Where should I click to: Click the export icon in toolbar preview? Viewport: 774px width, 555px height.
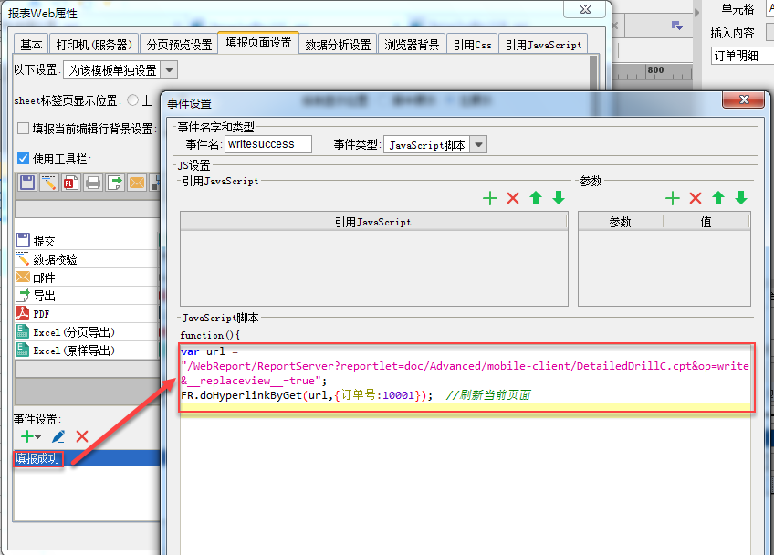tap(114, 183)
